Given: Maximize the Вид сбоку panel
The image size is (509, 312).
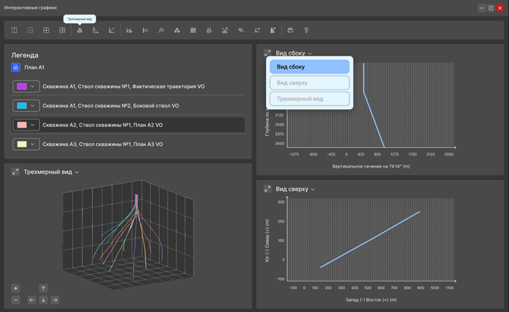Looking at the screenshot, I should coord(267,53).
